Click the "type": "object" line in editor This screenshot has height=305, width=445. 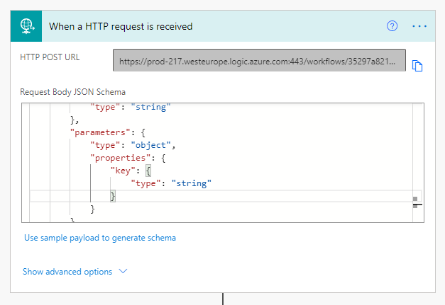[x=132, y=146]
